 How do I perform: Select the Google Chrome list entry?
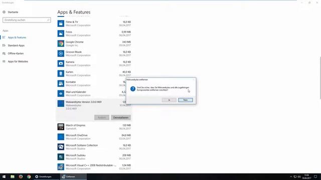(x=94, y=43)
